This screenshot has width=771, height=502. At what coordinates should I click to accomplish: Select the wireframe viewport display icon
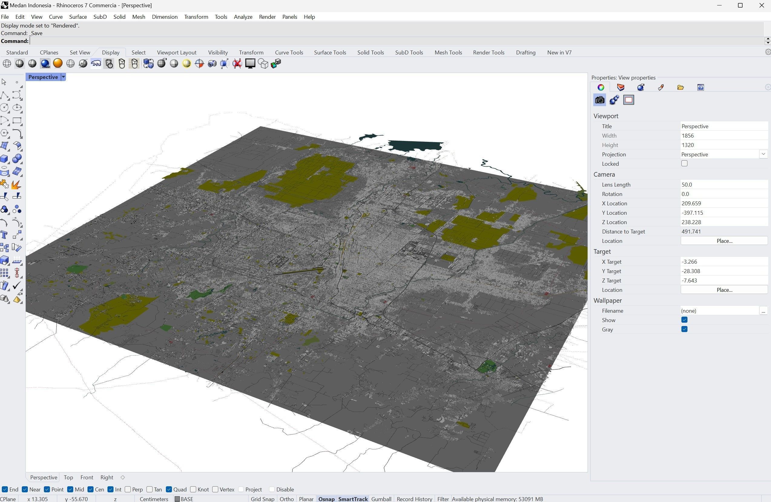[x=7, y=64]
